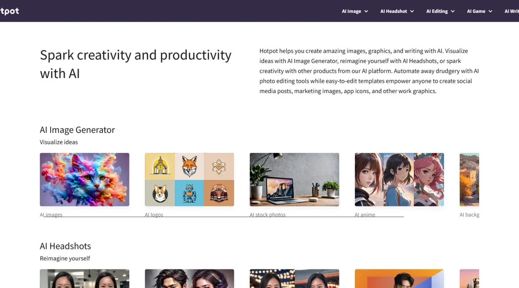The height and width of the screenshot is (288, 519).
Task: Expand the AI Game dropdown chevron
Action: point(490,11)
